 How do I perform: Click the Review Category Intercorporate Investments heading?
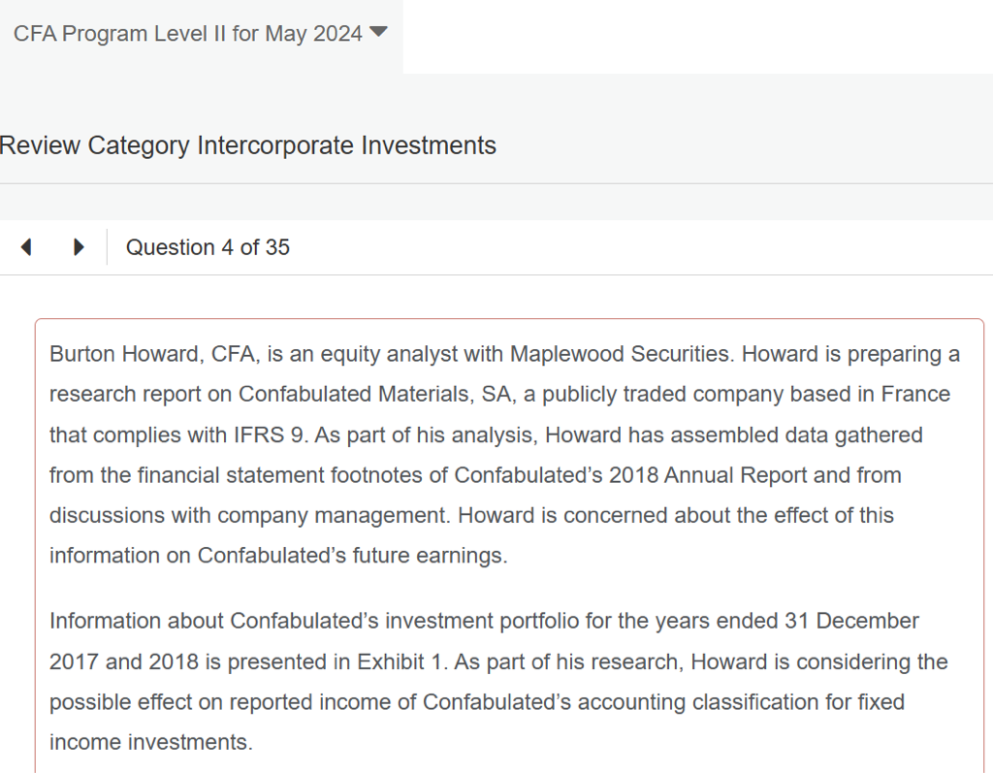[248, 145]
